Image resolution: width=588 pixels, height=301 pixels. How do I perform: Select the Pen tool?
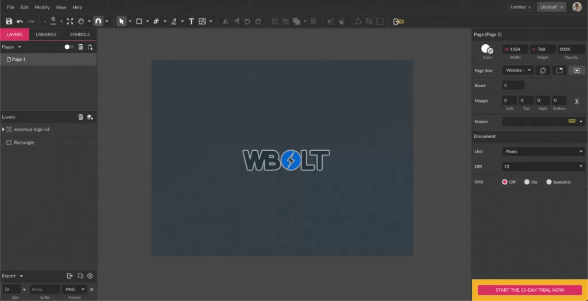point(156,21)
